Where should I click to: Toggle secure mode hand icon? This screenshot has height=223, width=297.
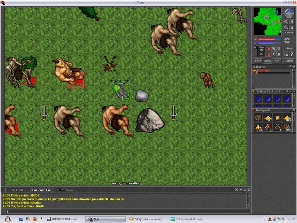tap(279, 54)
